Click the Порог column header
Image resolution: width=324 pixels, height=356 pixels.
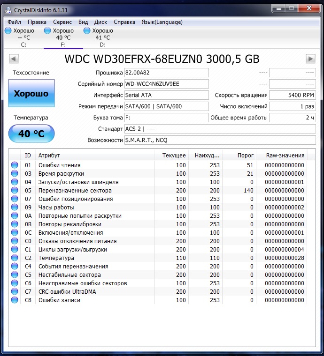(239, 156)
